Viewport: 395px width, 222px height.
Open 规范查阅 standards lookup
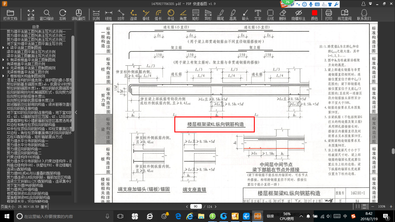point(345,15)
